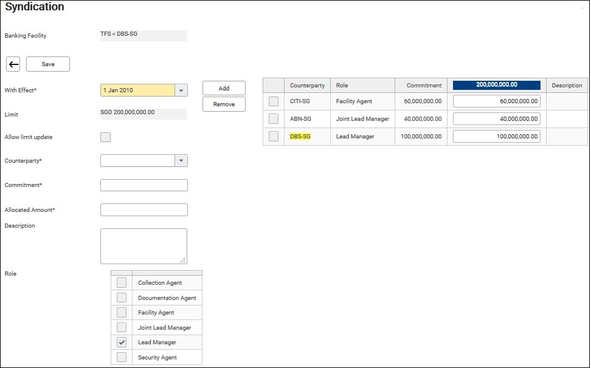Select the DBS-SG row checkbox
591x368 pixels.
coord(274,137)
